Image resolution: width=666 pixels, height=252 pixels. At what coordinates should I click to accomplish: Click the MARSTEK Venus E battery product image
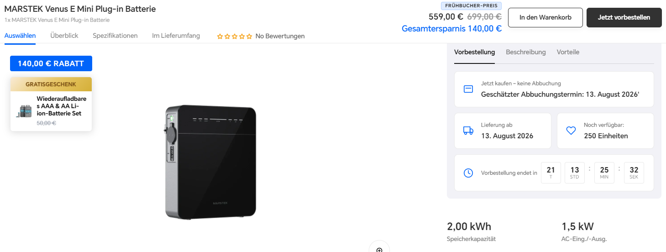[x=210, y=162]
